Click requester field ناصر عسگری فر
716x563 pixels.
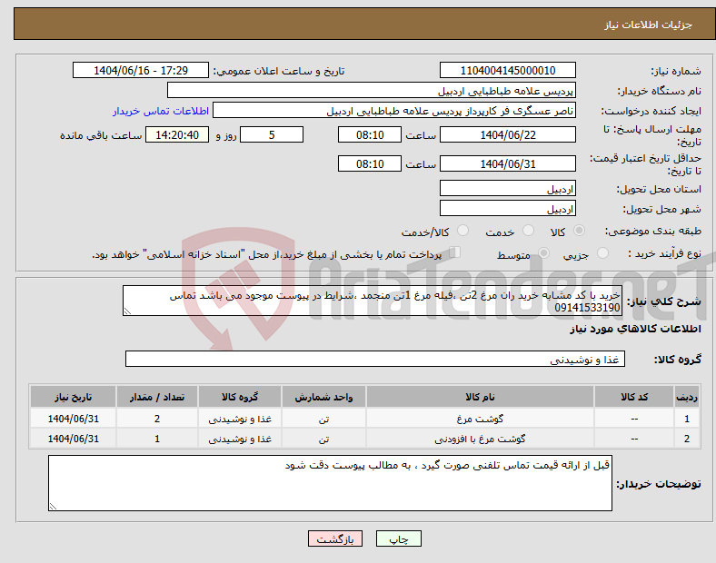coord(394,111)
